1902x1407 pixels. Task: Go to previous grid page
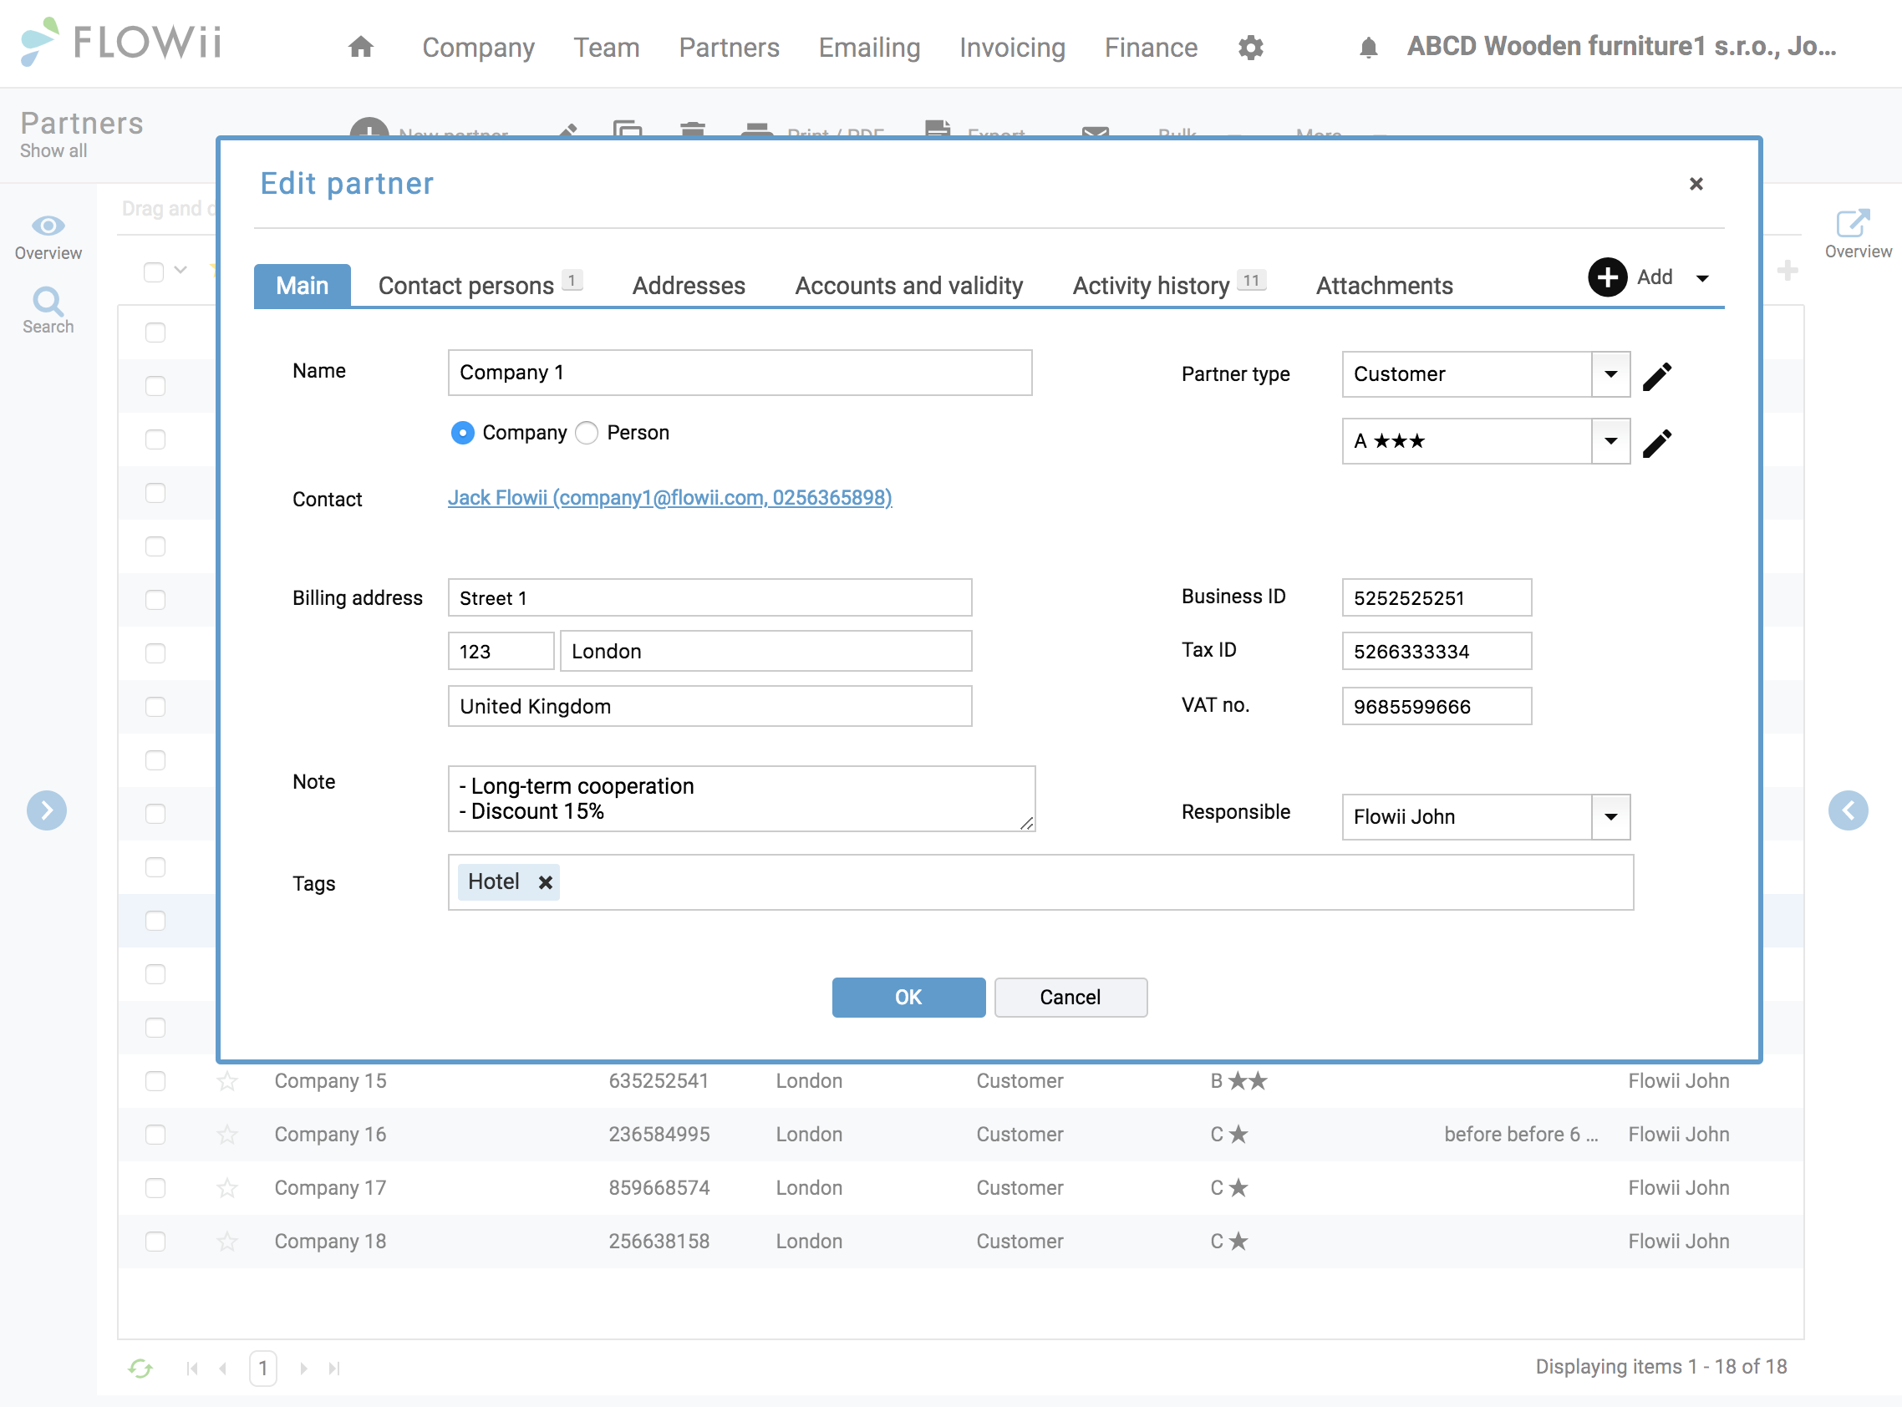223,1368
